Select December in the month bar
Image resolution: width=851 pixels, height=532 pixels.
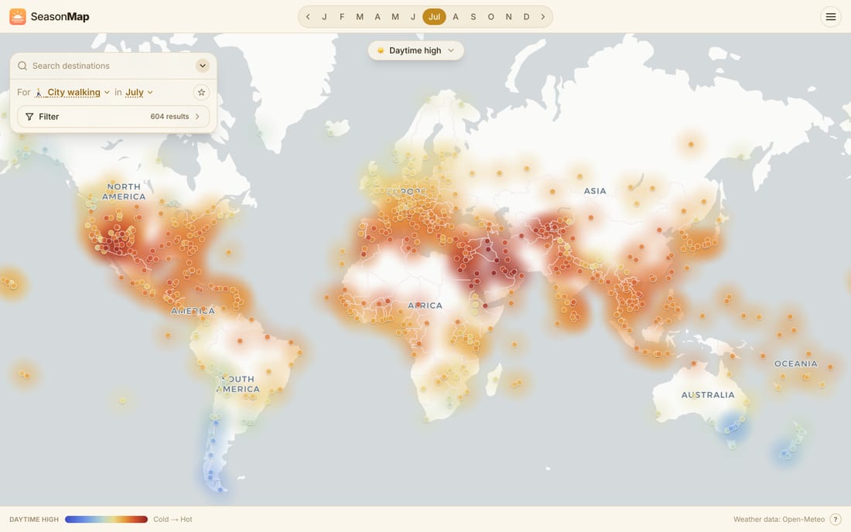(x=526, y=17)
